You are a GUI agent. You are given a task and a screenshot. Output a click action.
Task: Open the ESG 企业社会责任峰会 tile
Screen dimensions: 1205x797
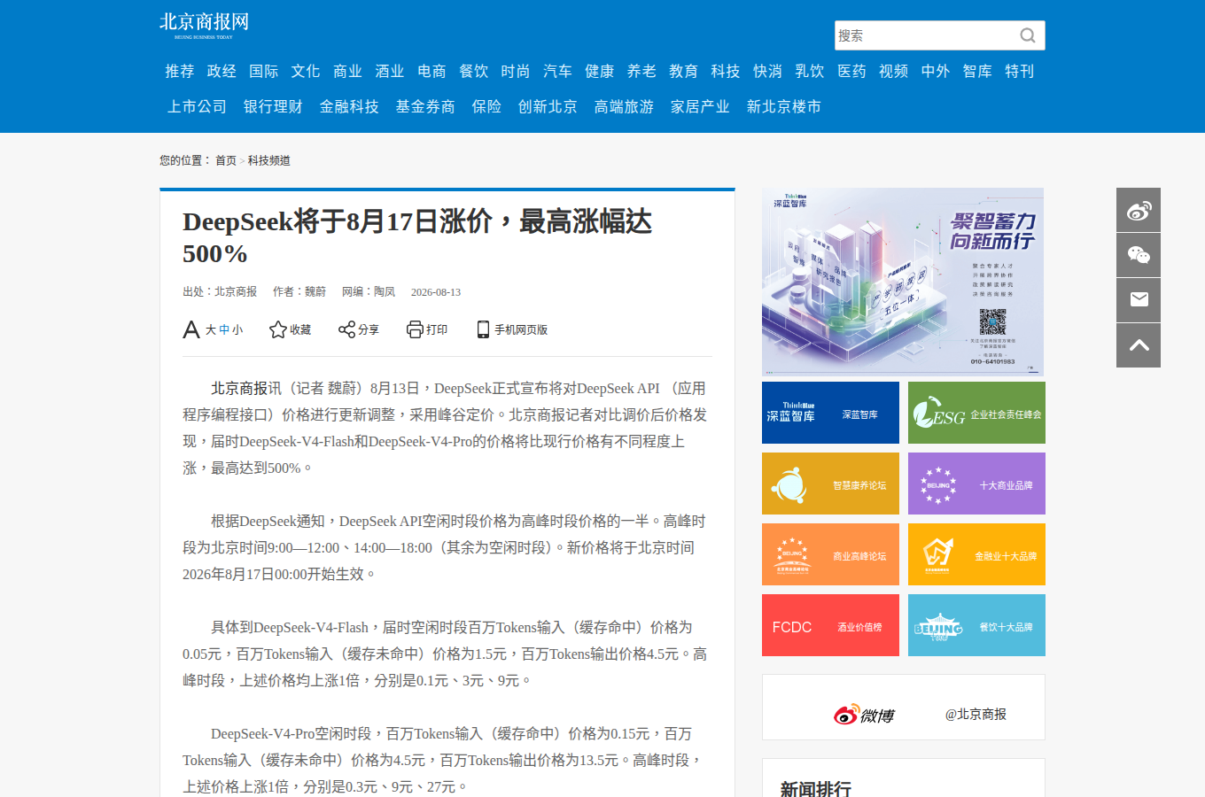[976, 413]
